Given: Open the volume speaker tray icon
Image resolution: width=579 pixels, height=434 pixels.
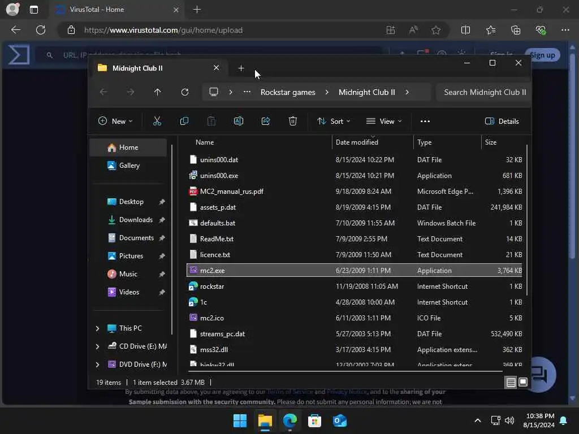Looking at the screenshot, I should pyautogui.click(x=509, y=420).
